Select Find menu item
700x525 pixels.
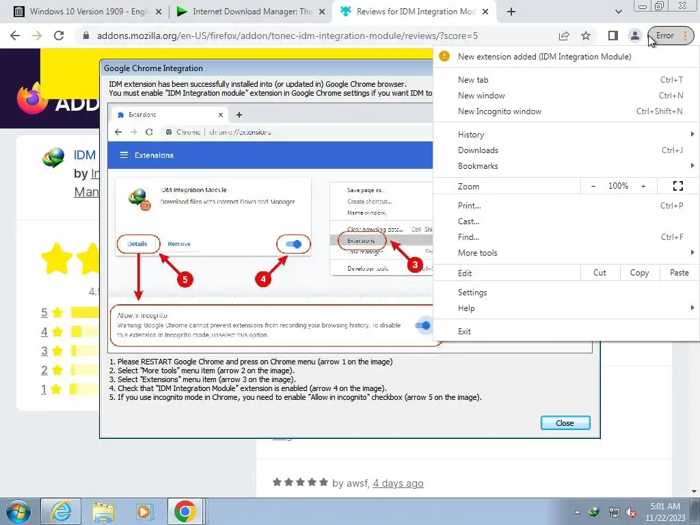tap(566, 237)
